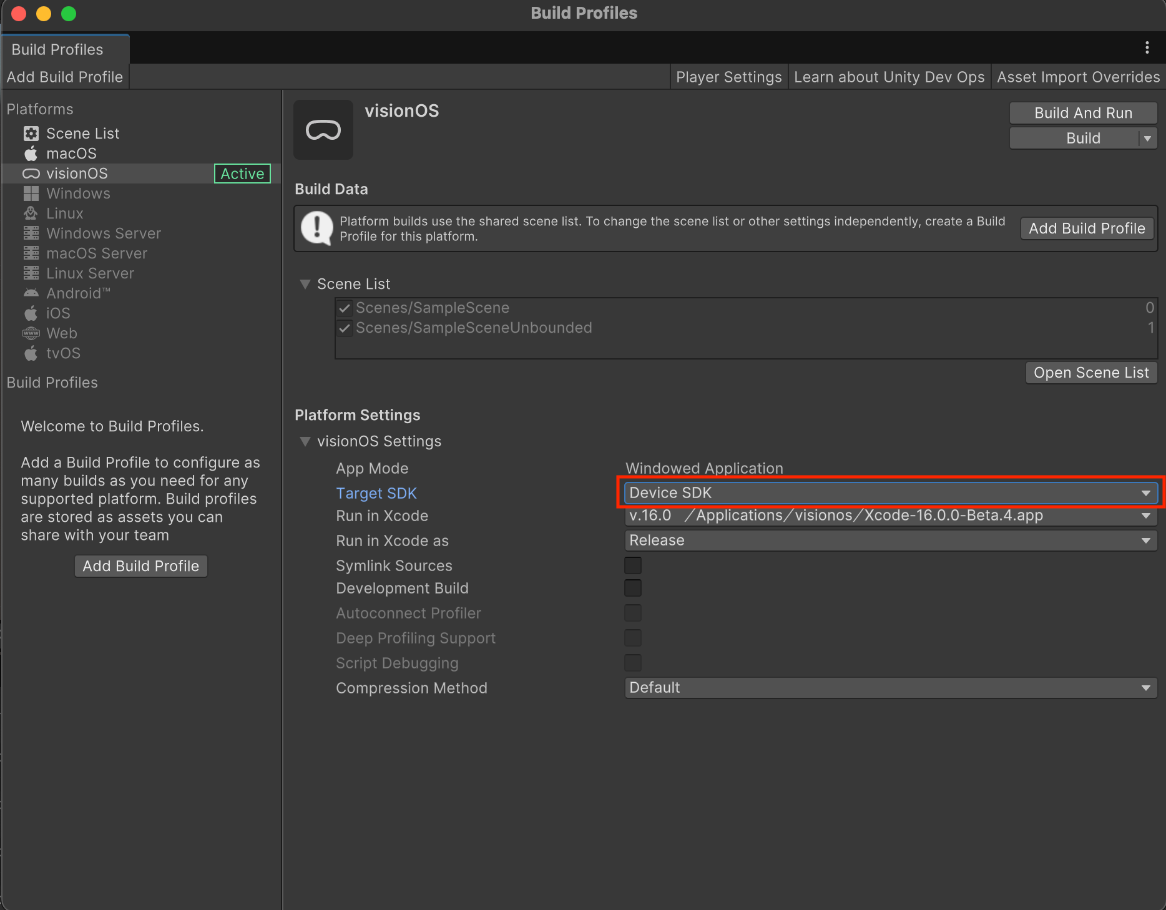
Task: Click the Build button
Action: (1075, 139)
